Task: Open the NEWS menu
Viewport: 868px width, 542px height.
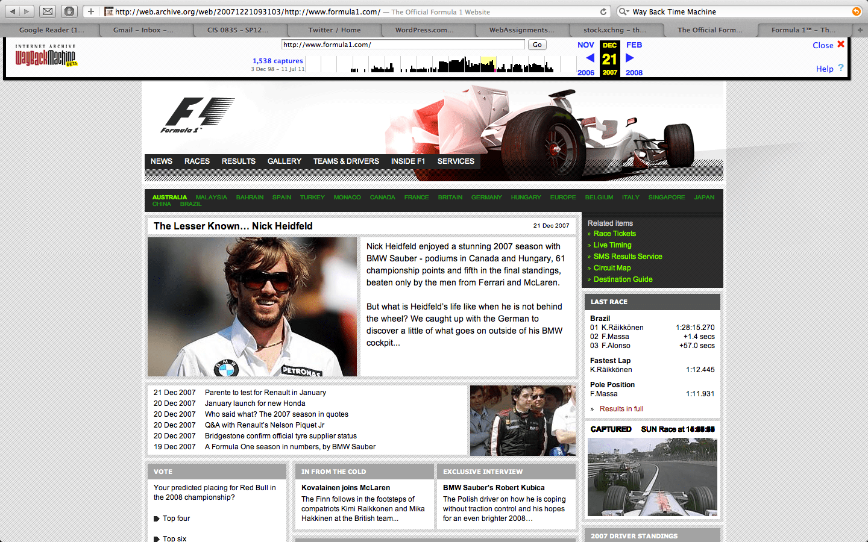Action: (162, 161)
